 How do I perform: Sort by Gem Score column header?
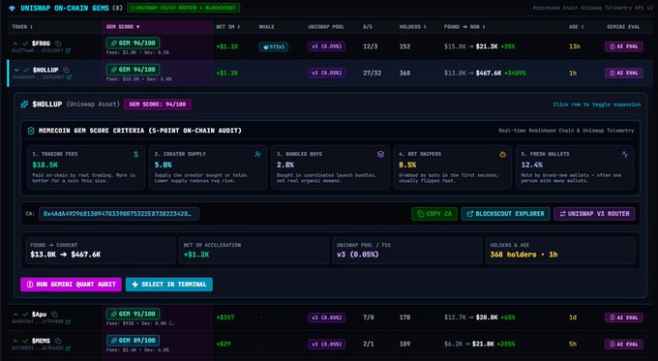tap(123, 26)
